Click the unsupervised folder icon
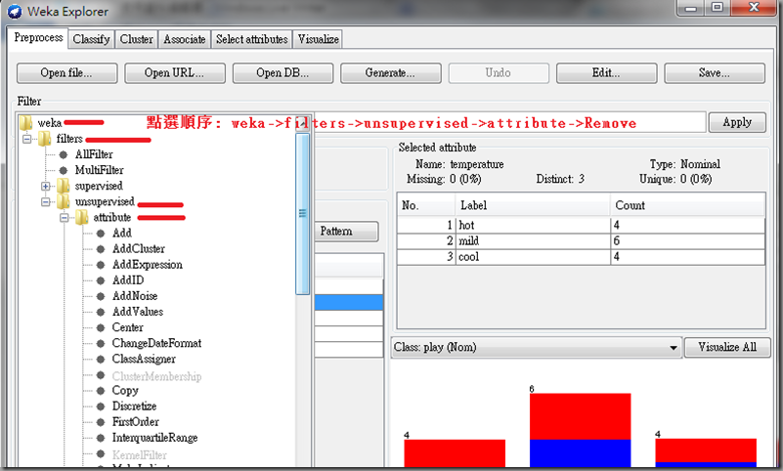Viewport: 783px width, 471px height. point(64,201)
